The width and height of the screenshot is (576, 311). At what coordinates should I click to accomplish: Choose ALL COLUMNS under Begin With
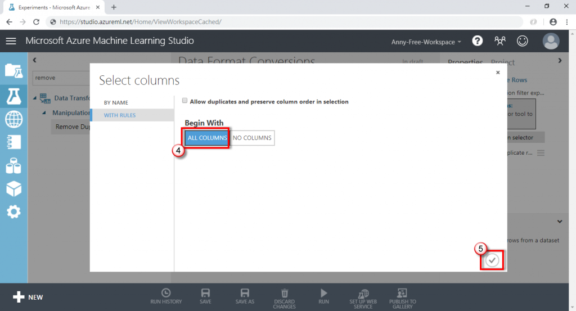(207, 138)
